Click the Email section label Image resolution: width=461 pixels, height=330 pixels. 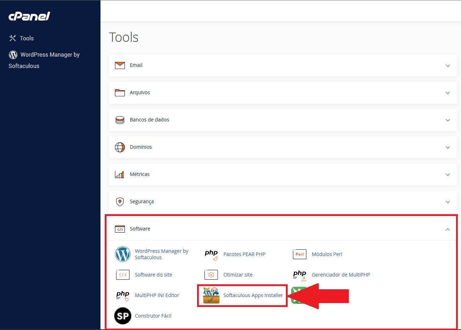(136, 65)
